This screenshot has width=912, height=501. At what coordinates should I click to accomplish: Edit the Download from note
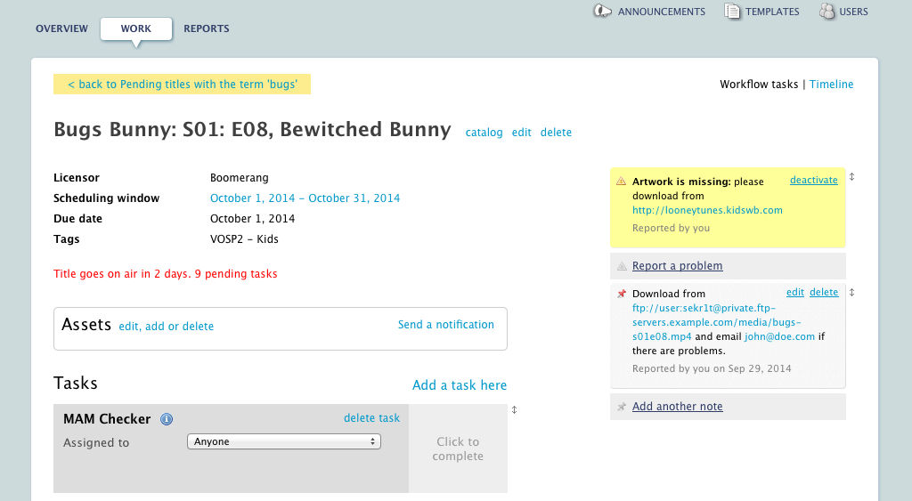tap(795, 293)
